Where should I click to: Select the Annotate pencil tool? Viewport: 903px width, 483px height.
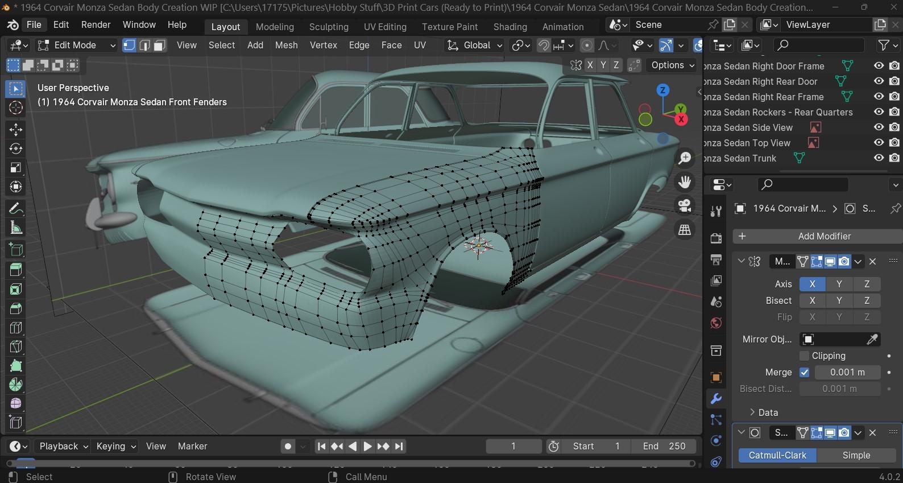[x=16, y=209]
